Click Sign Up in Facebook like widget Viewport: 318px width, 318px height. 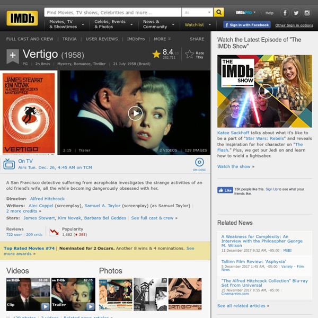(x=271, y=189)
